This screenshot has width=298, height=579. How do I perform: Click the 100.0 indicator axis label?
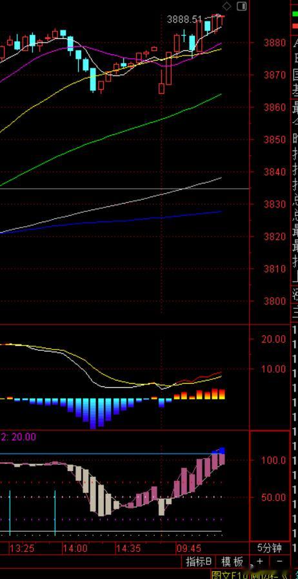tap(273, 461)
